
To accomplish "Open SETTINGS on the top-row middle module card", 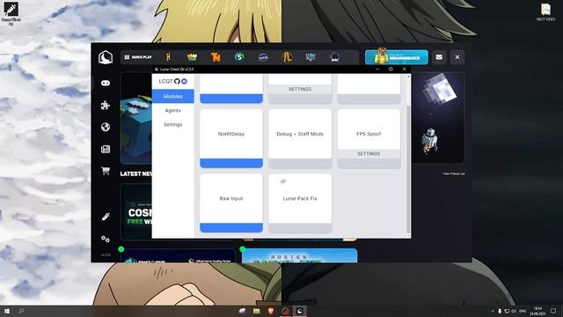I will coord(300,89).
